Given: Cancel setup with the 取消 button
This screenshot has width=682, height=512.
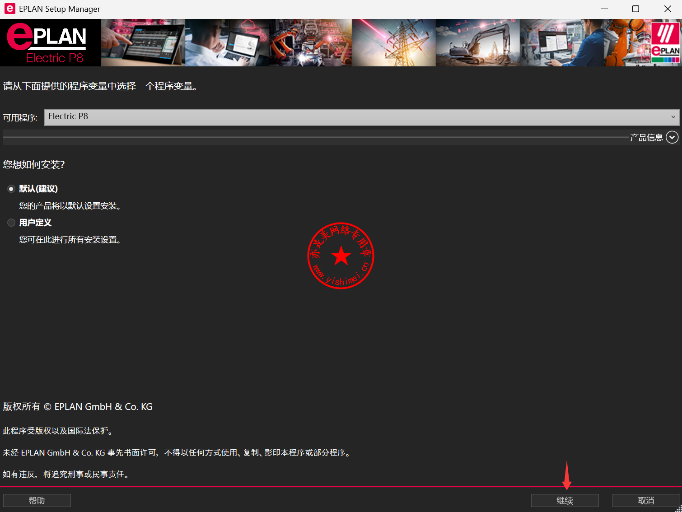Looking at the screenshot, I should (x=645, y=500).
